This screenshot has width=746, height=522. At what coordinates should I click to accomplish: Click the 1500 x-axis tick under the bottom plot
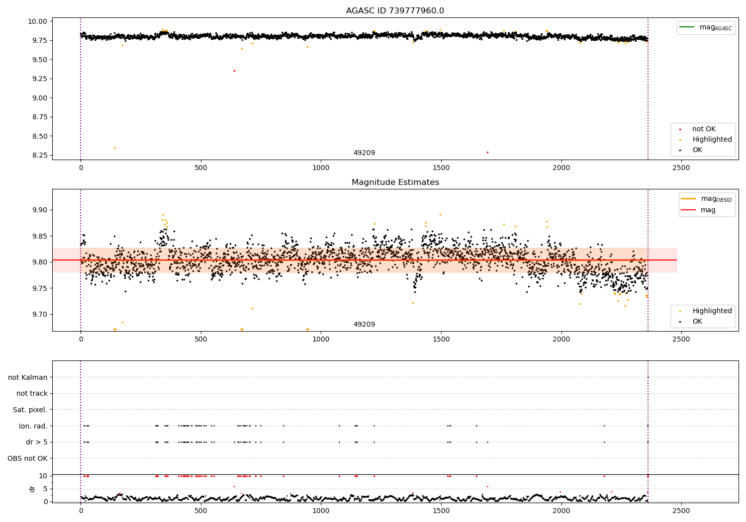441,511
